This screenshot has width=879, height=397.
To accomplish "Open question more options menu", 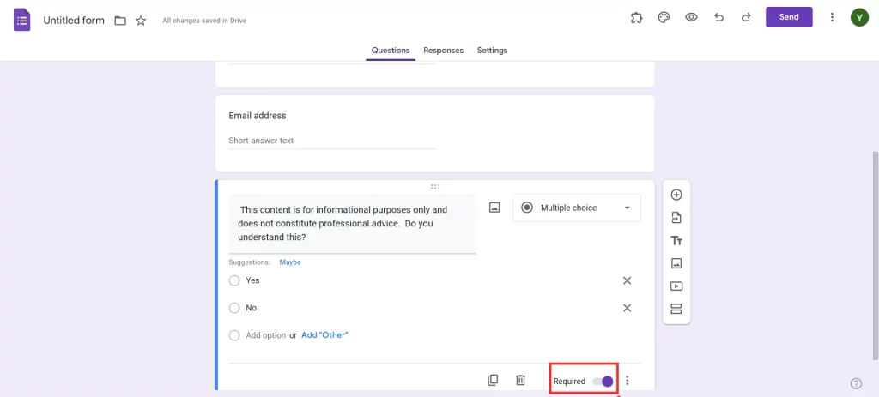I will (x=627, y=381).
